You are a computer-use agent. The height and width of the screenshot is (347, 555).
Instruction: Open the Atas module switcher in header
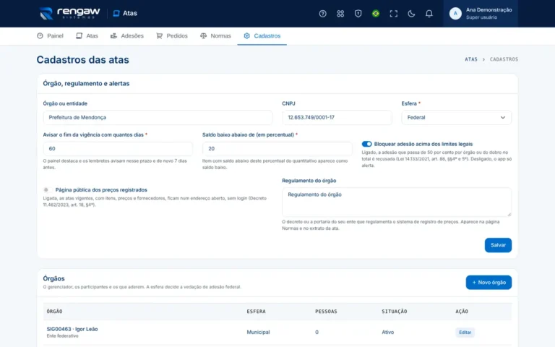click(x=125, y=14)
